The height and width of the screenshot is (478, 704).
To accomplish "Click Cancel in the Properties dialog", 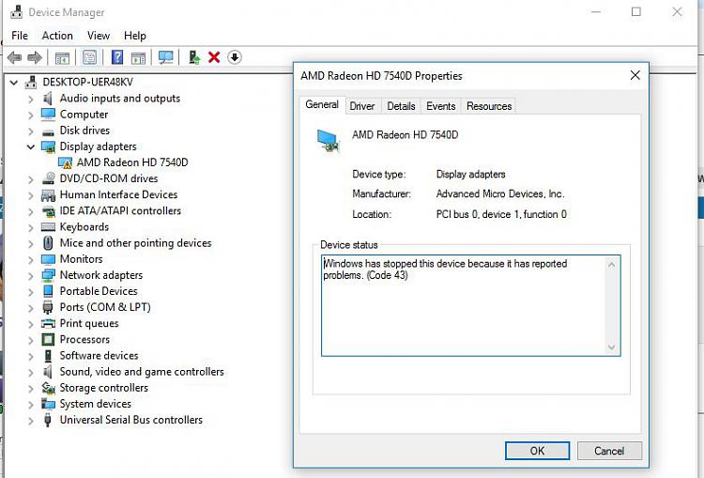I will pos(609,451).
